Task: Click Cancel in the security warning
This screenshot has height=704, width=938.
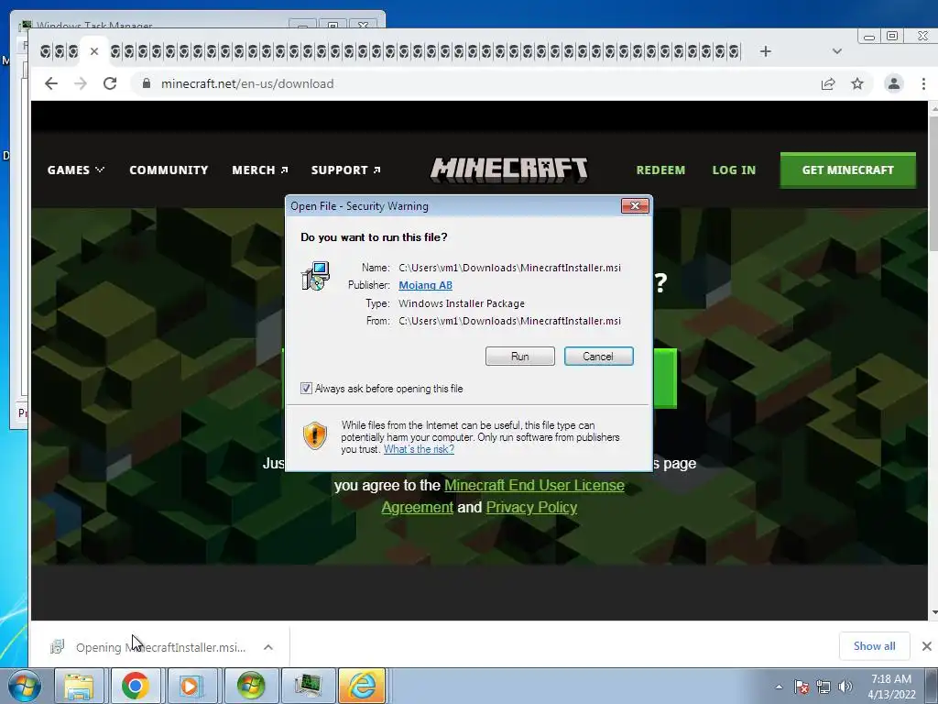Action: tap(598, 357)
